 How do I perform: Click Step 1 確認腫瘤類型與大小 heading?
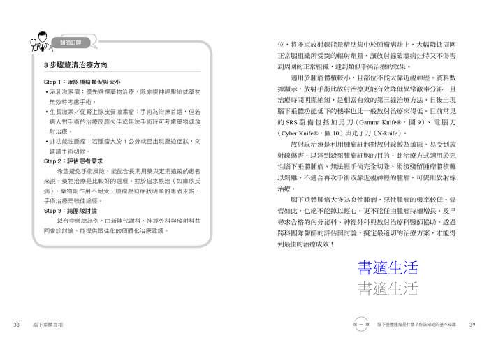(84, 82)
